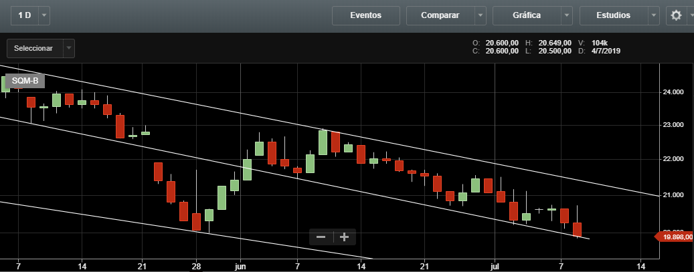
Task: Expand the arrow beside the settings gear
Action: point(691,15)
